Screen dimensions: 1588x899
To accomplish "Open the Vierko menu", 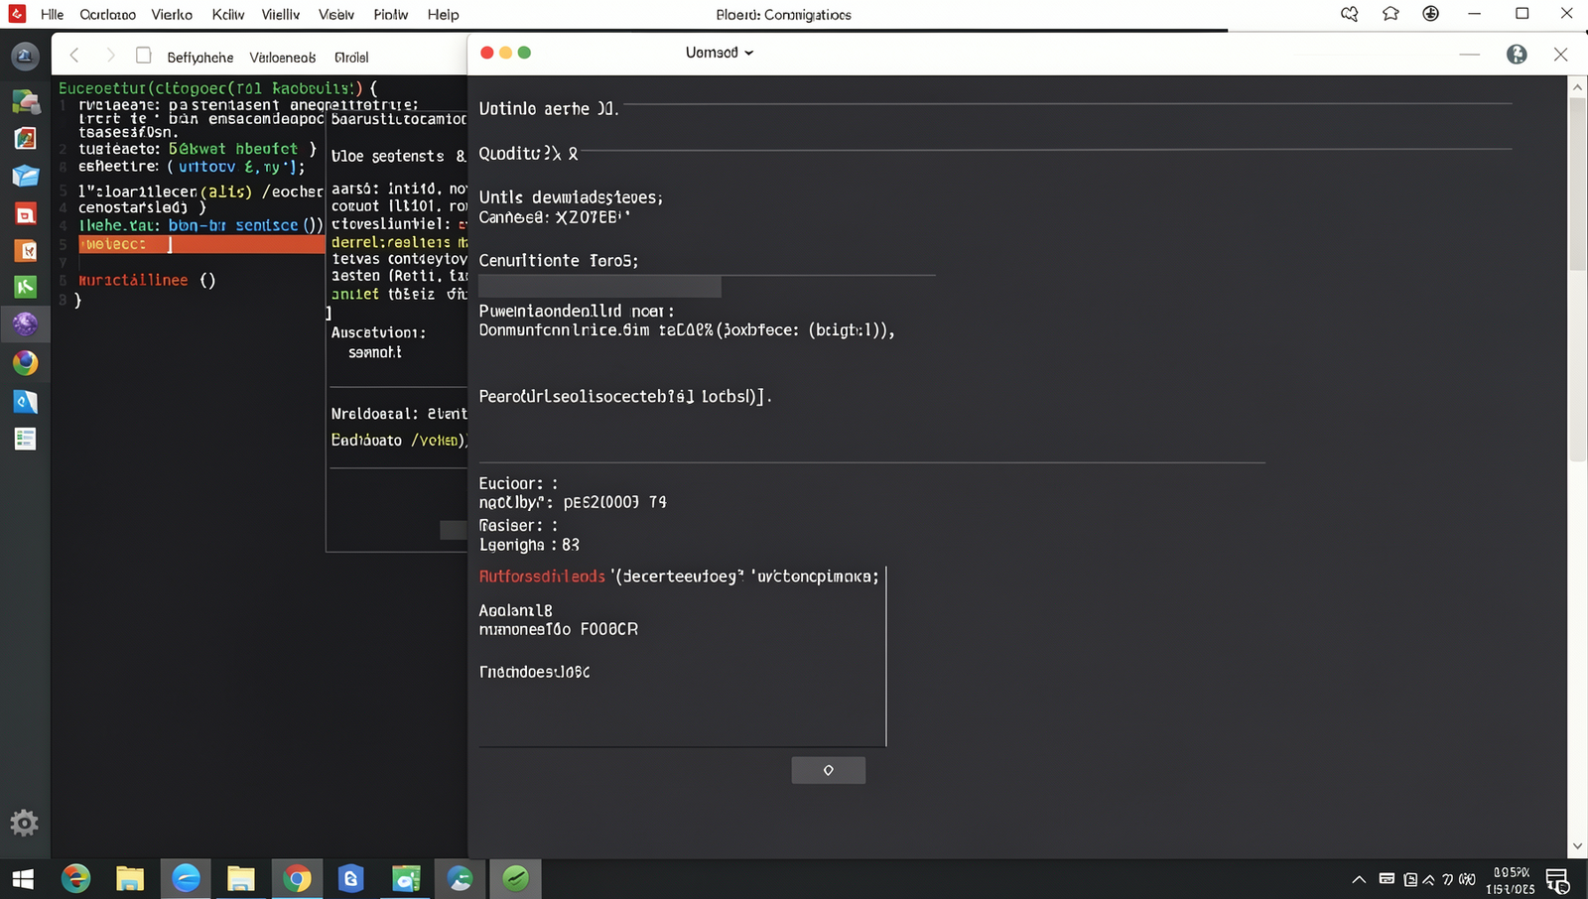I will pos(172,15).
